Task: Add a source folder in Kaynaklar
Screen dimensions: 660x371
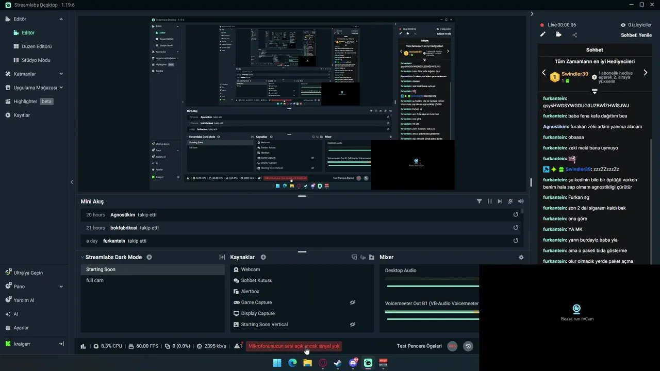Action: point(371,257)
